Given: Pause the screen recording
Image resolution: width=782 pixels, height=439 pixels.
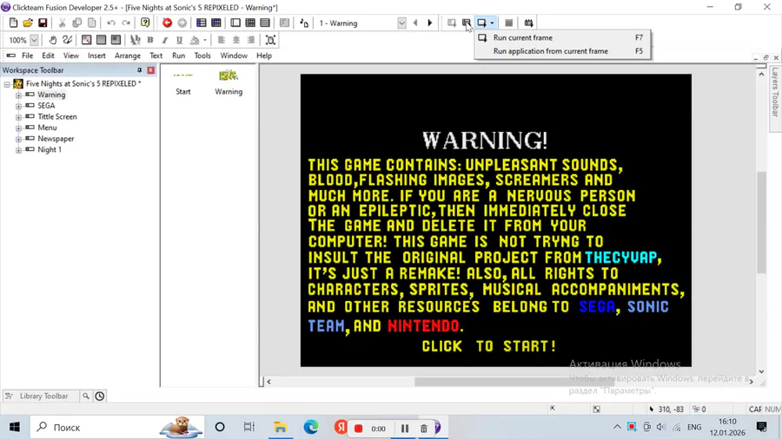Looking at the screenshot, I should click(404, 428).
